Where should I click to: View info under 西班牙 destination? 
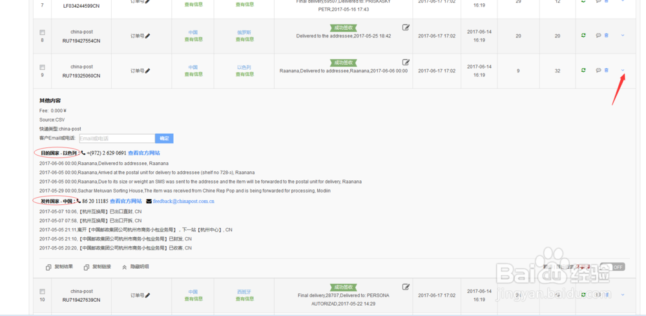(x=245, y=299)
